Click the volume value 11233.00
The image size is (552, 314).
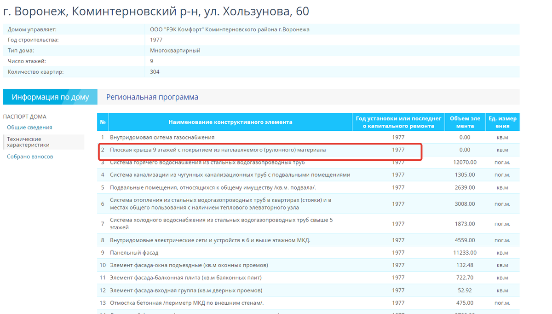tap(465, 253)
